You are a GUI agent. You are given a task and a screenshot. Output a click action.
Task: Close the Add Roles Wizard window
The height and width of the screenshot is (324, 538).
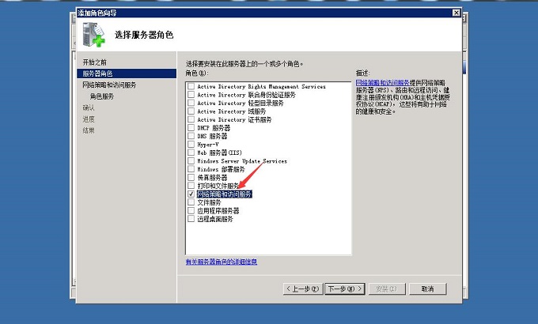pyautogui.click(x=456, y=13)
